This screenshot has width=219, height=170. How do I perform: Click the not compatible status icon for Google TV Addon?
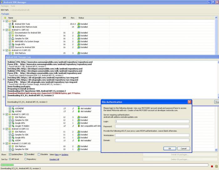pos(79,126)
